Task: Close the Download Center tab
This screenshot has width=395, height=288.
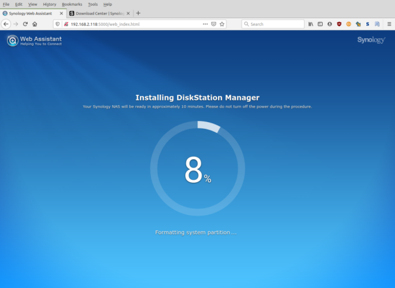Action: click(x=128, y=14)
